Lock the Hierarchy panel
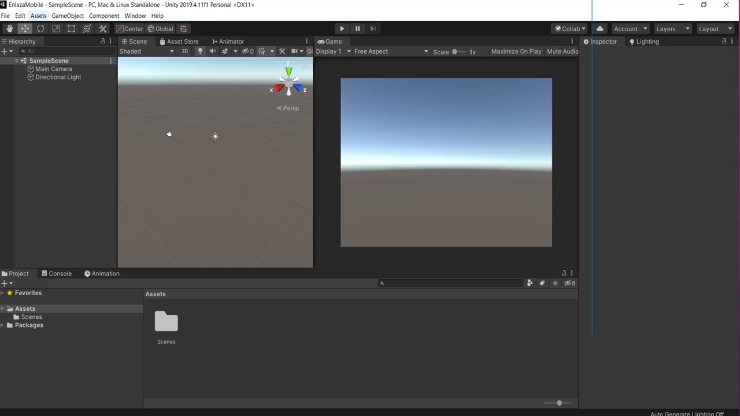The height and width of the screenshot is (416, 740). [x=103, y=41]
